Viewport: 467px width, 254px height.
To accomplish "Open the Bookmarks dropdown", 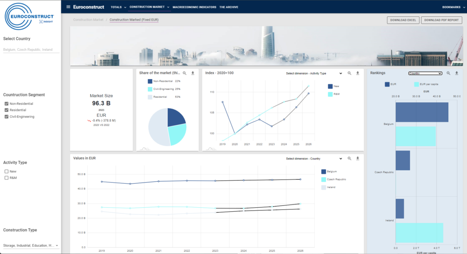I will [x=453, y=7].
